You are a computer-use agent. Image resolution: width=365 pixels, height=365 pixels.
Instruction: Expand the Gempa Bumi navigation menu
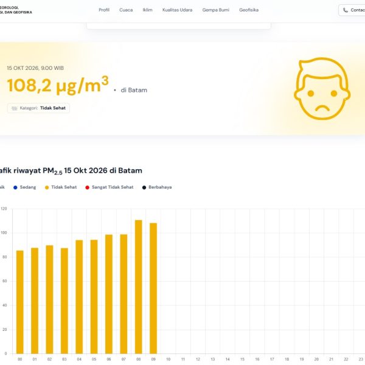(216, 10)
